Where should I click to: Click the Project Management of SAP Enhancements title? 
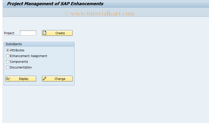click(55, 4)
